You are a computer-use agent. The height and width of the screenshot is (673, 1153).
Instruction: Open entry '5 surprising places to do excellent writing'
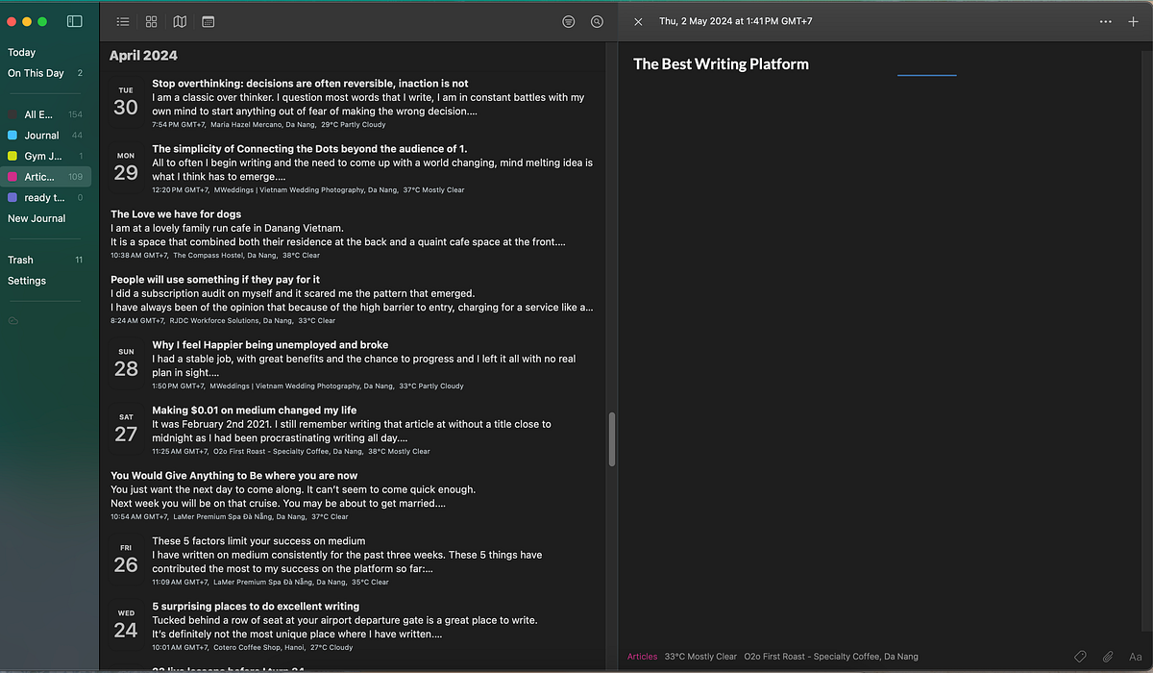point(352,627)
